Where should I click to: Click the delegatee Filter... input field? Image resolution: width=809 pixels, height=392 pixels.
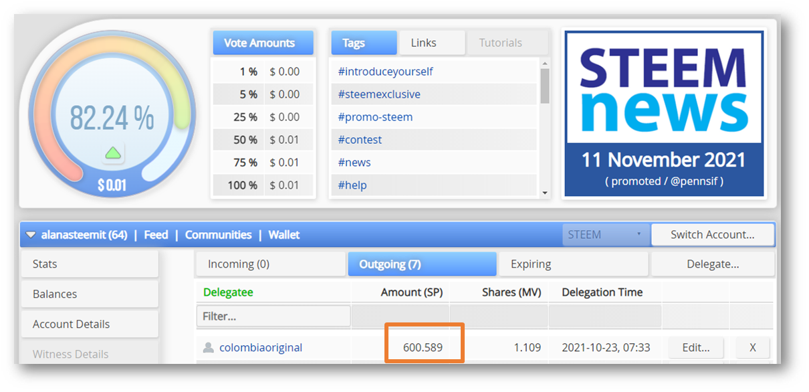[273, 316]
